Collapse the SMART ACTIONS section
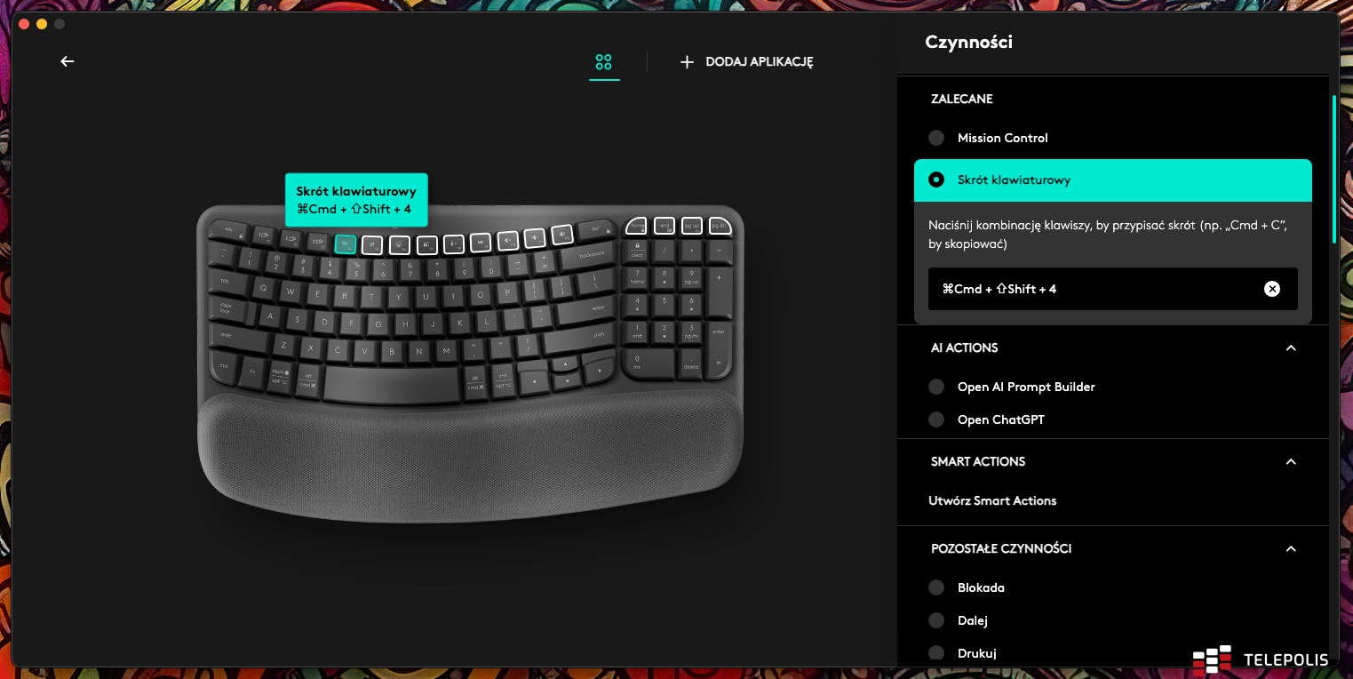This screenshot has width=1353, height=679. click(1291, 461)
